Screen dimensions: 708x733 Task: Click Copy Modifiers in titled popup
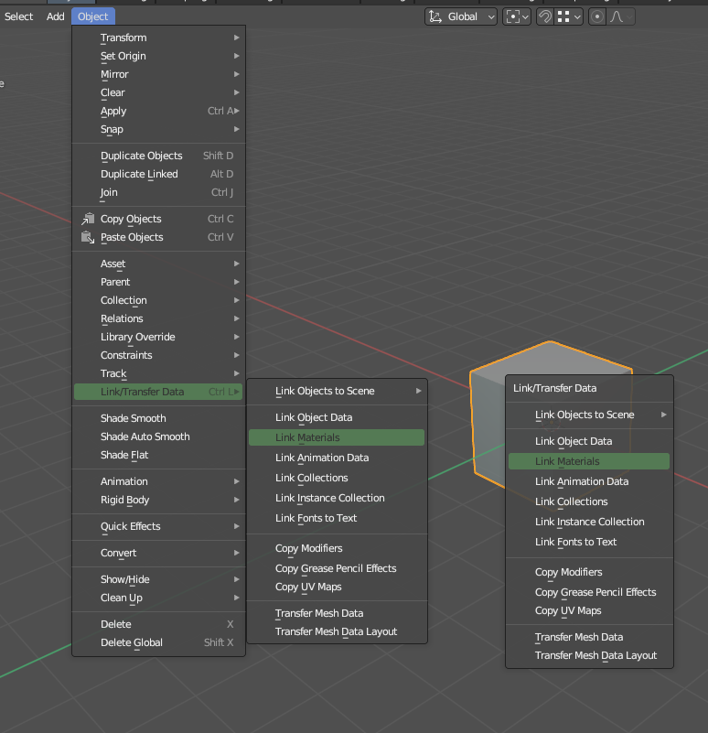589,572
